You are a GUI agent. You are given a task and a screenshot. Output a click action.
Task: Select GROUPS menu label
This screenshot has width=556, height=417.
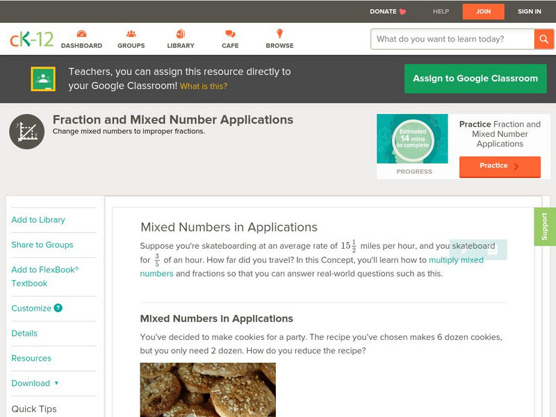tap(131, 45)
